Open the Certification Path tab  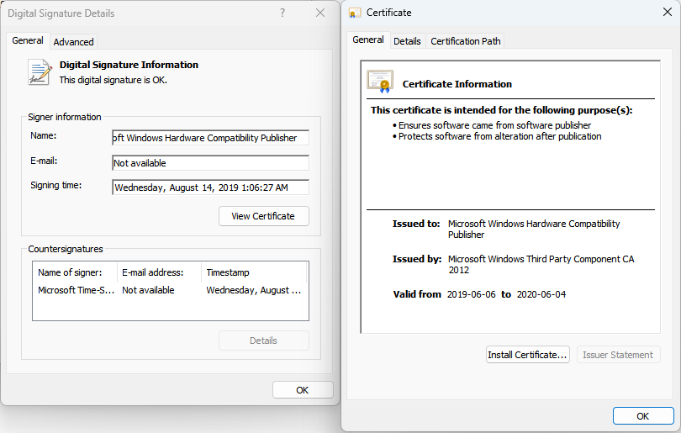tap(466, 41)
